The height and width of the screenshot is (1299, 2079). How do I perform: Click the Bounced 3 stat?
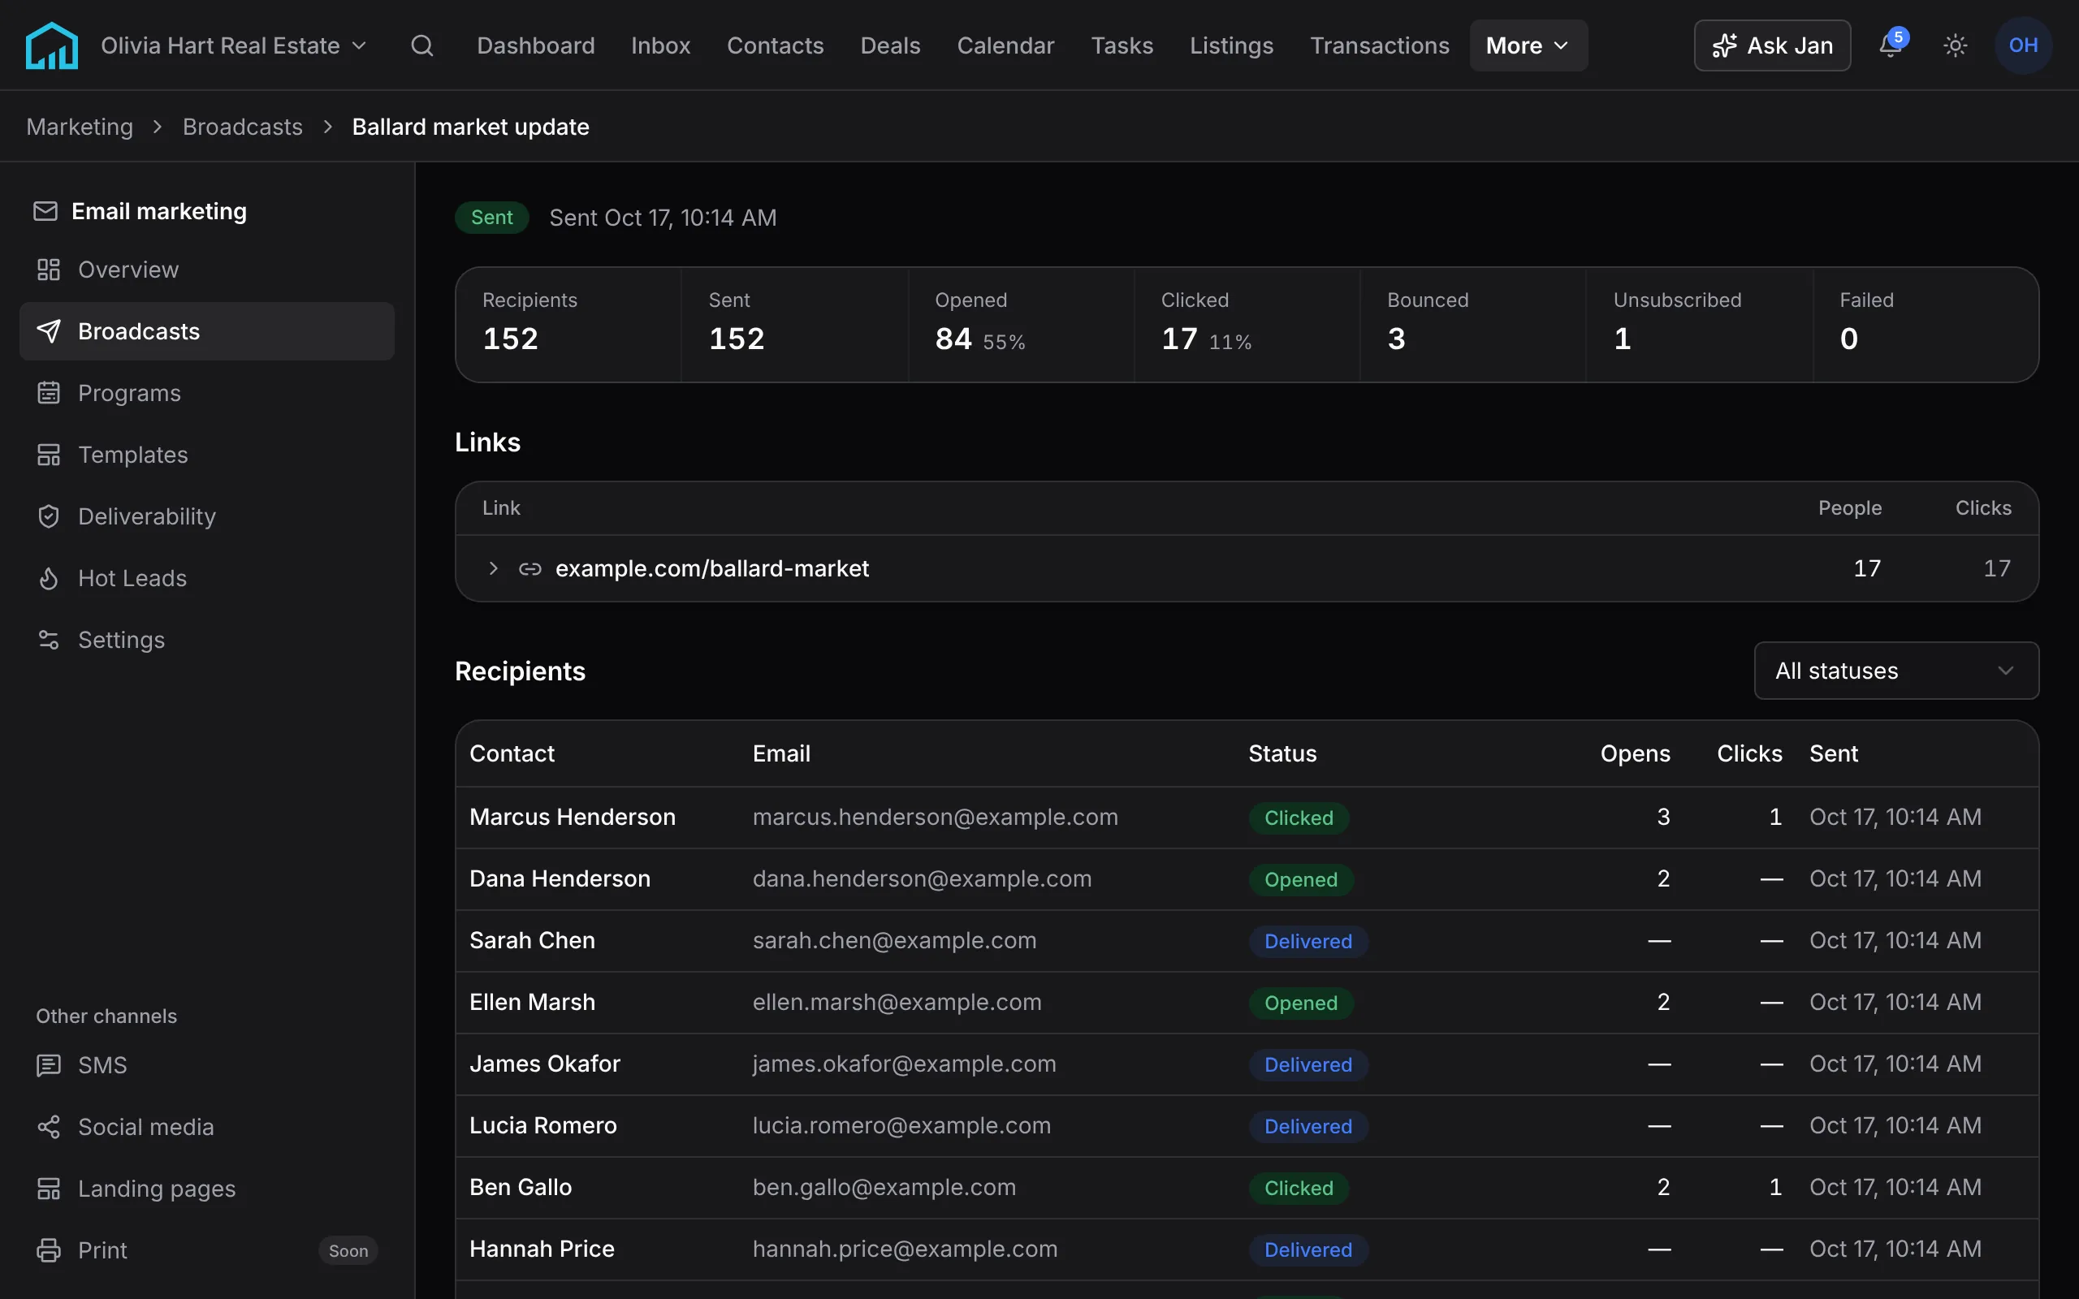(1472, 325)
